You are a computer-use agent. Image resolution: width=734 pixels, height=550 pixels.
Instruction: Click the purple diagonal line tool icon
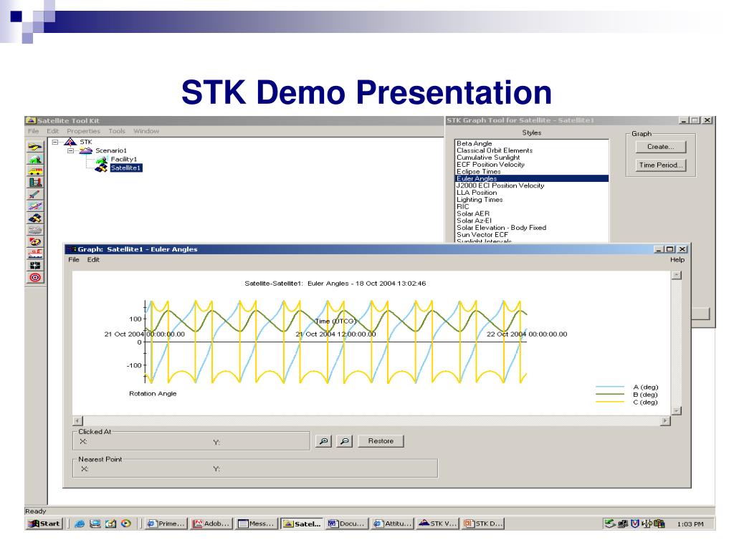pyautogui.click(x=35, y=206)
